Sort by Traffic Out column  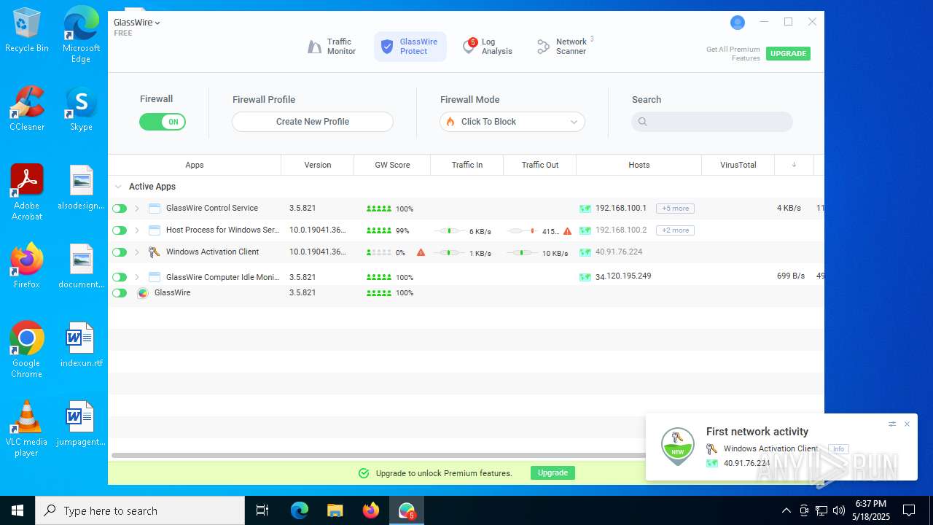click(540, 165)
